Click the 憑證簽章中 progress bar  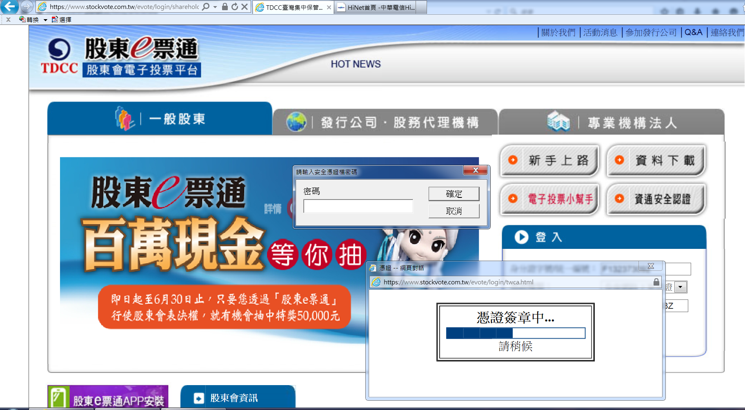click(516, 333)
